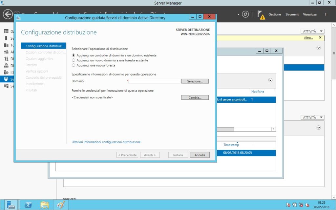This screenshot has height=210, width=336.
Task: Select the single-server icon below Dashboard
Action: click(x=6, y=38)
